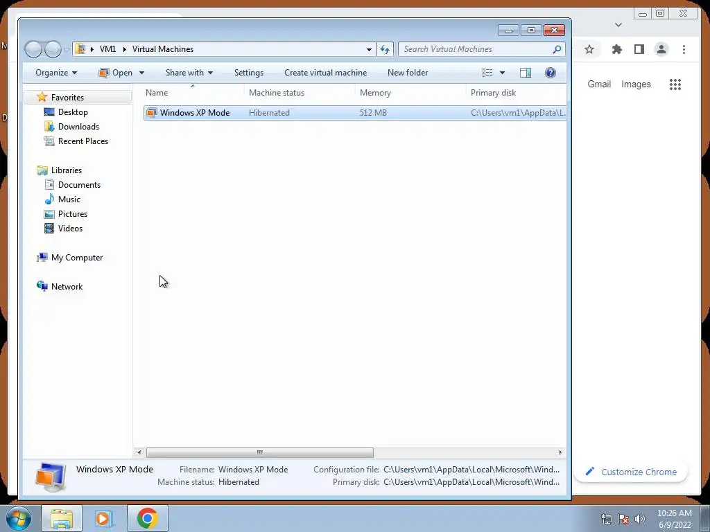
Task: Open the Share with menu
Action: pyautogui.click(x=189, y=73)
